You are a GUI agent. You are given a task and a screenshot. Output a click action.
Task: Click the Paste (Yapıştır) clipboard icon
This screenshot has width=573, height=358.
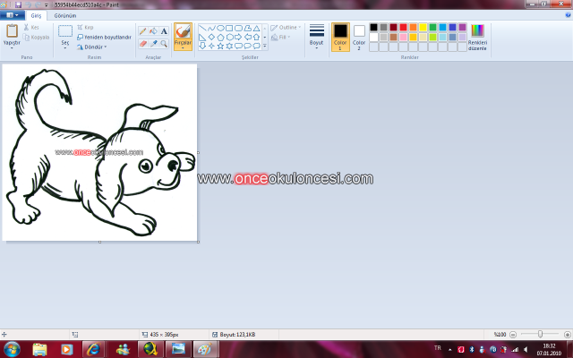pyautogui.click(x=12, y=31)
